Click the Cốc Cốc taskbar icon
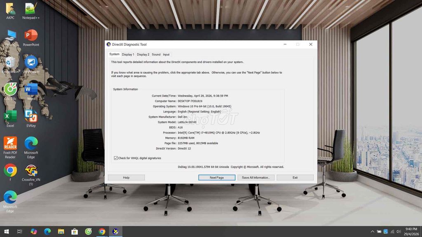The height and width of the screenshot is (237, 422). pyautogui.click(x=88, y=231)
